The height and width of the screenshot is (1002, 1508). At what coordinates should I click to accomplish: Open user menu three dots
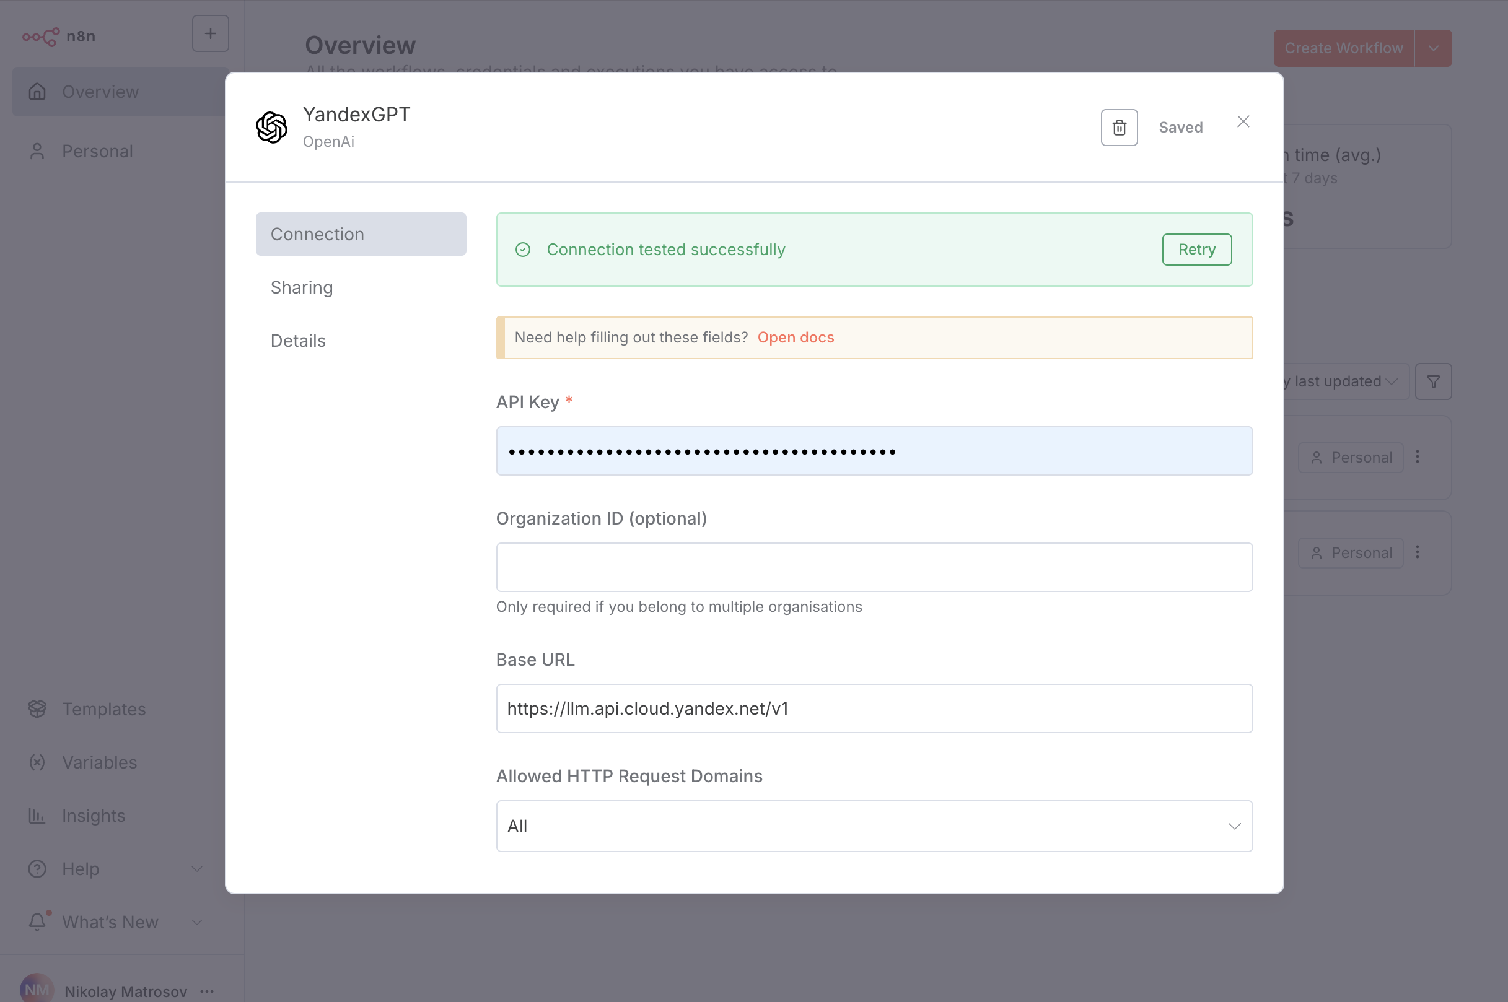click(206, 991)
